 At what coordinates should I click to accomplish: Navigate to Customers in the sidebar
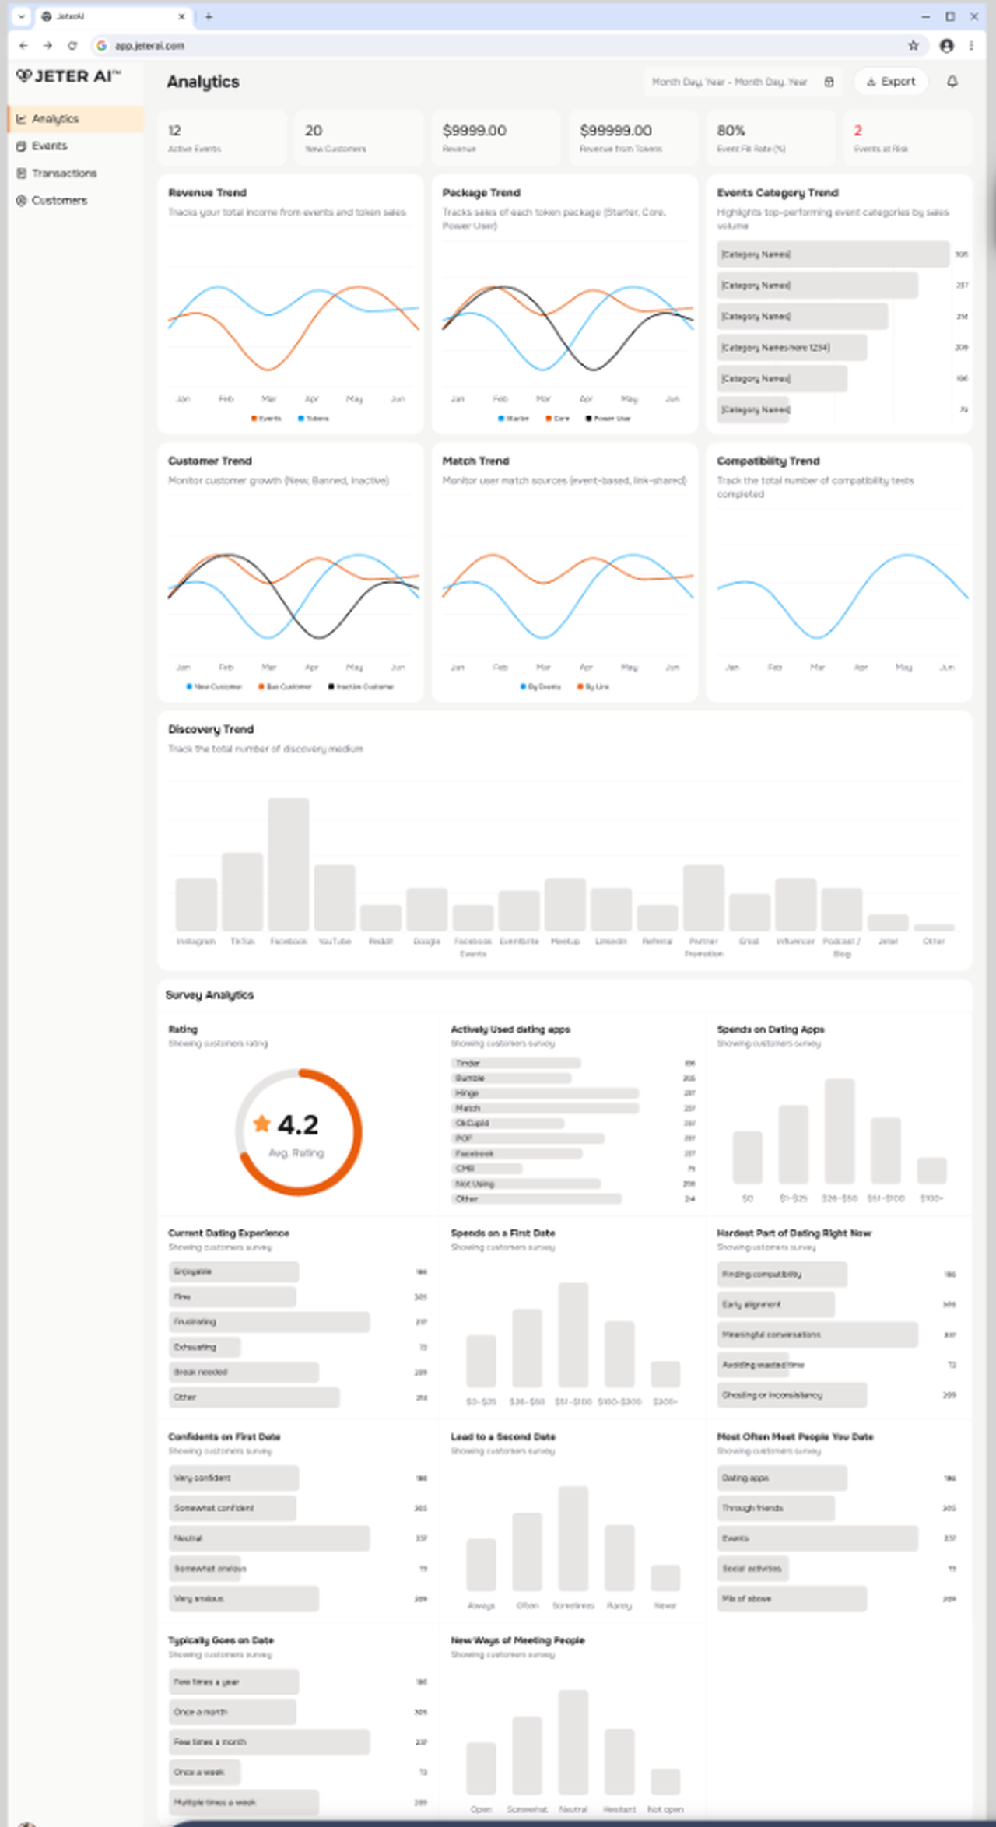tap(76, 201)
